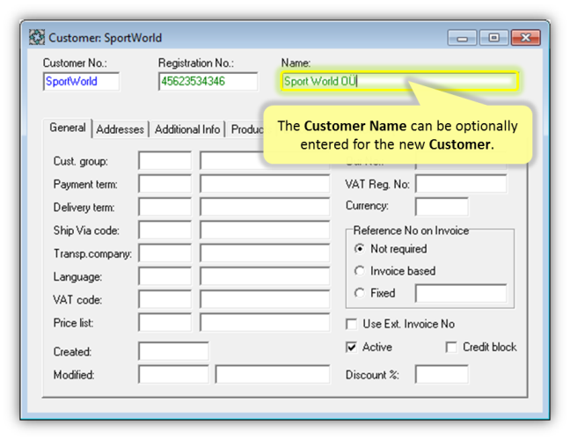This screenshot has height=440, width=570.
Task: Click the Delivery term code field
Action: [164, 207]
